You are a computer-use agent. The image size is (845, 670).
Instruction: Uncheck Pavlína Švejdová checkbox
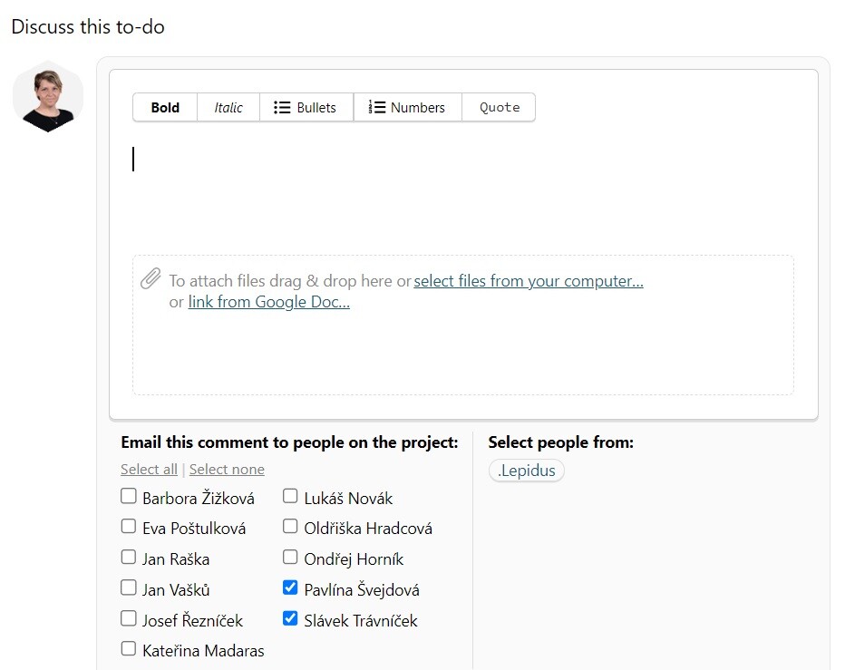290,588
